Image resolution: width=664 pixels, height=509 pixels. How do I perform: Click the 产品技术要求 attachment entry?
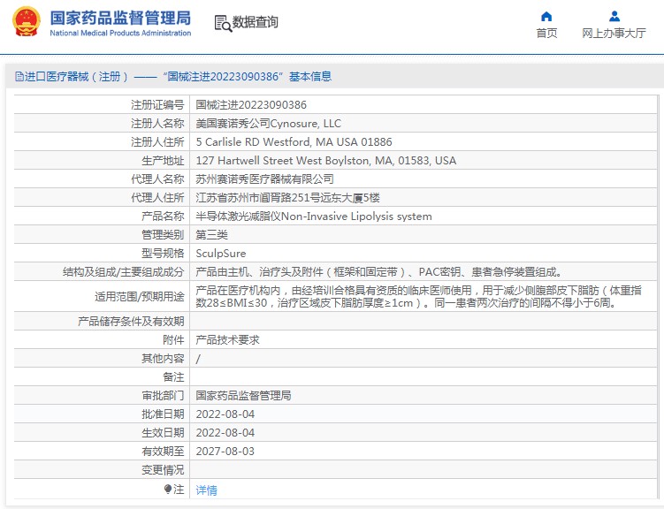tap(227, 339)
